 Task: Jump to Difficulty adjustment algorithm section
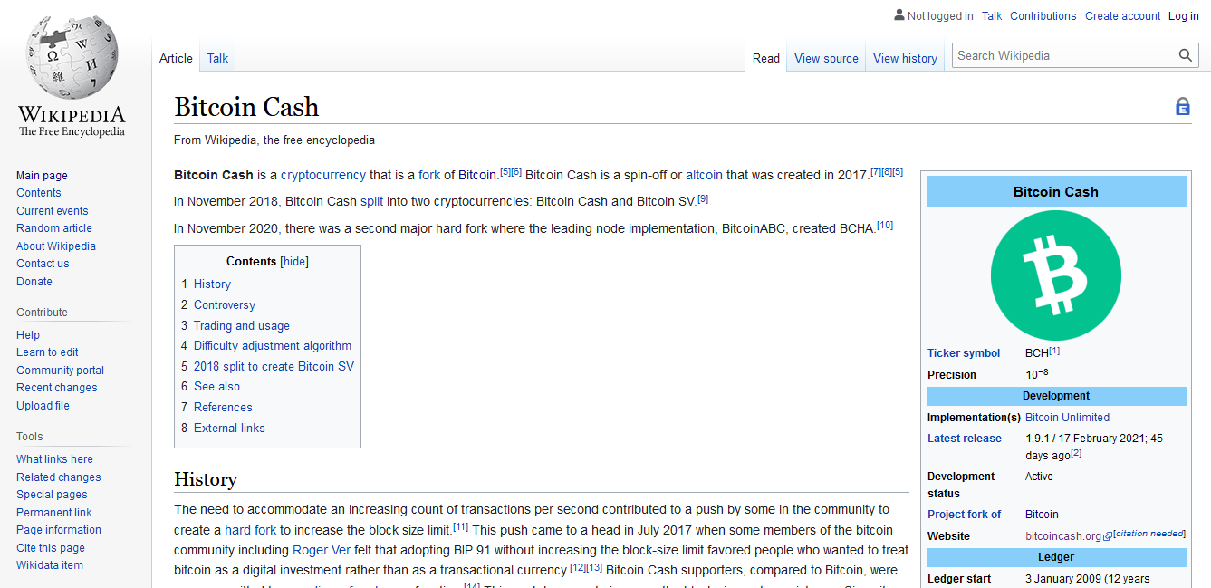pos(273,346)
